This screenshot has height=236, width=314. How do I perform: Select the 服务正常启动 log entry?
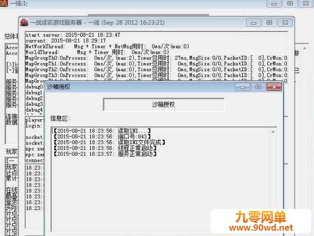(105, 154)
